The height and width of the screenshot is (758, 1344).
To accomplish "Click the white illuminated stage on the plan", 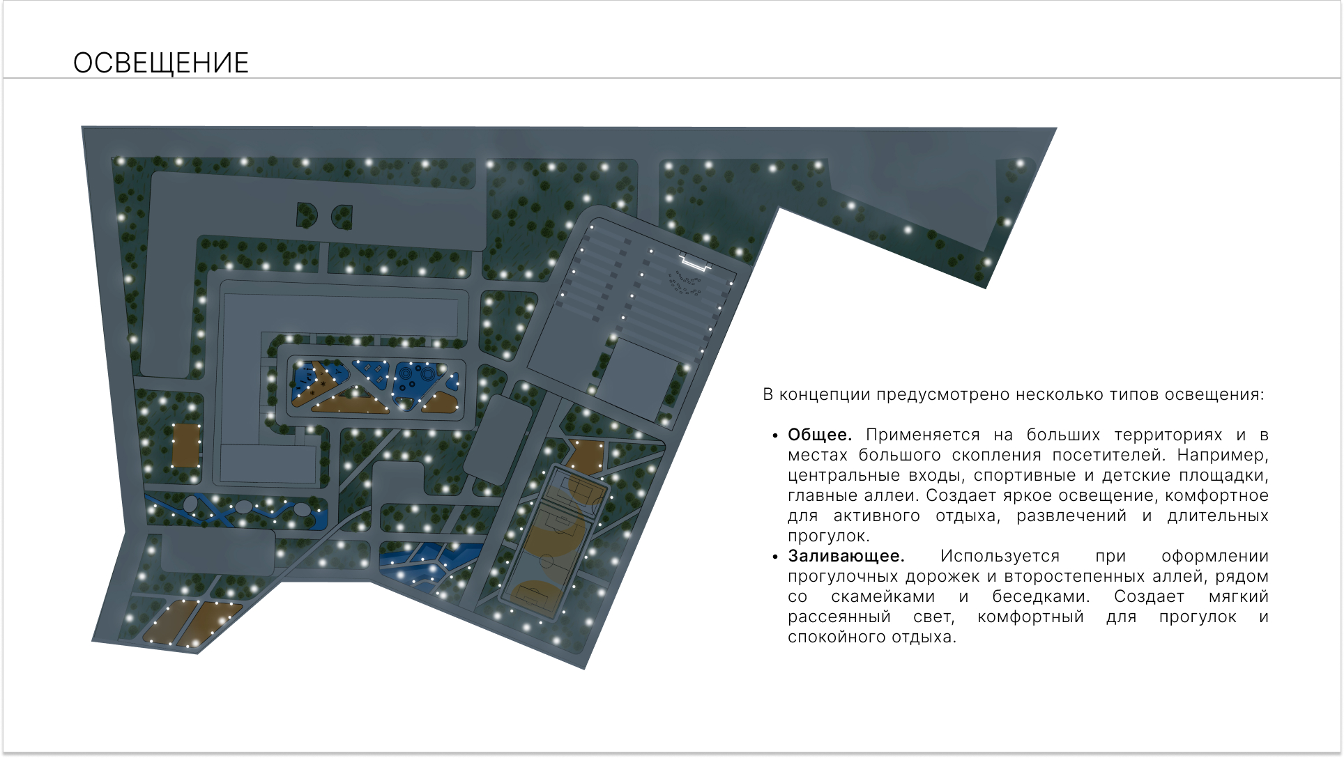I will [x=694, y=263].
